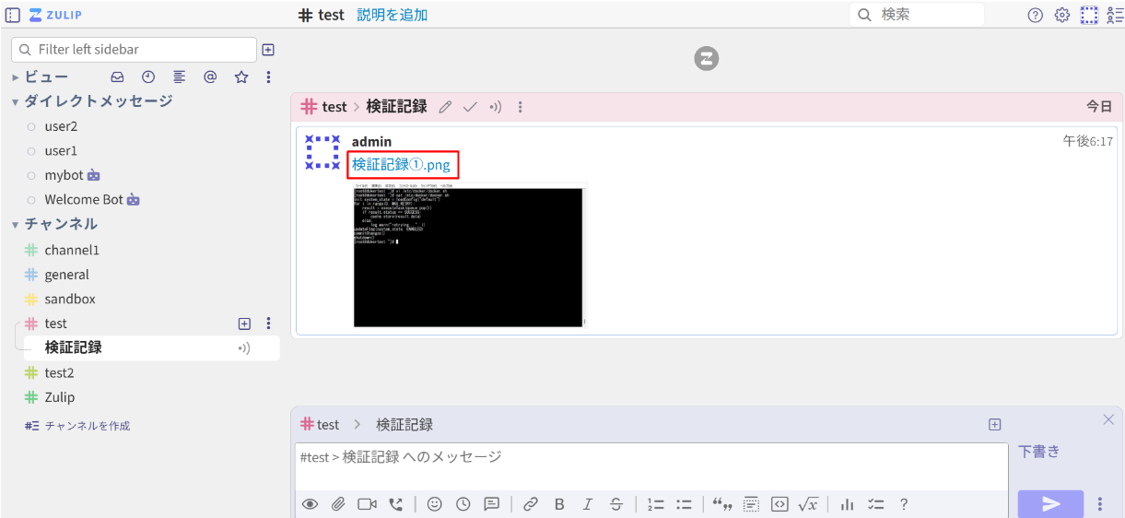Viewport: 1125px width, 518px height.
Task: Click the paperclip attach file icon
Action: pos(338,504)
